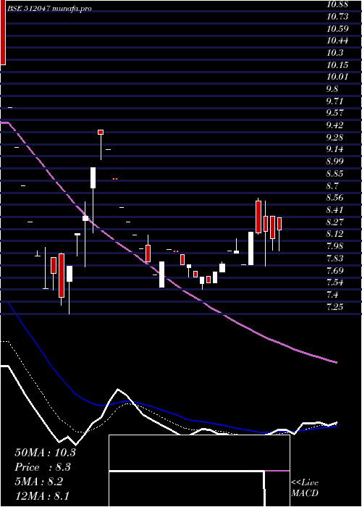362x507 pixels.
Task: Select the 8.85 price axis label
Action: (x=334, y=174)
